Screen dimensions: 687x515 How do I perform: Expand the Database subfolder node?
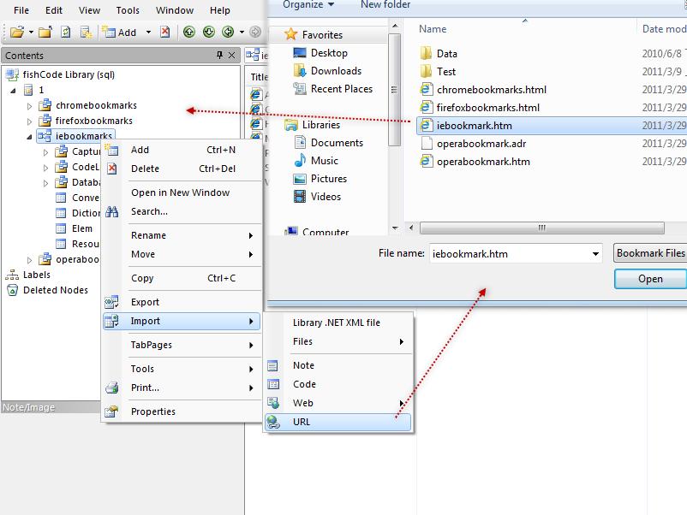(45, 183)
